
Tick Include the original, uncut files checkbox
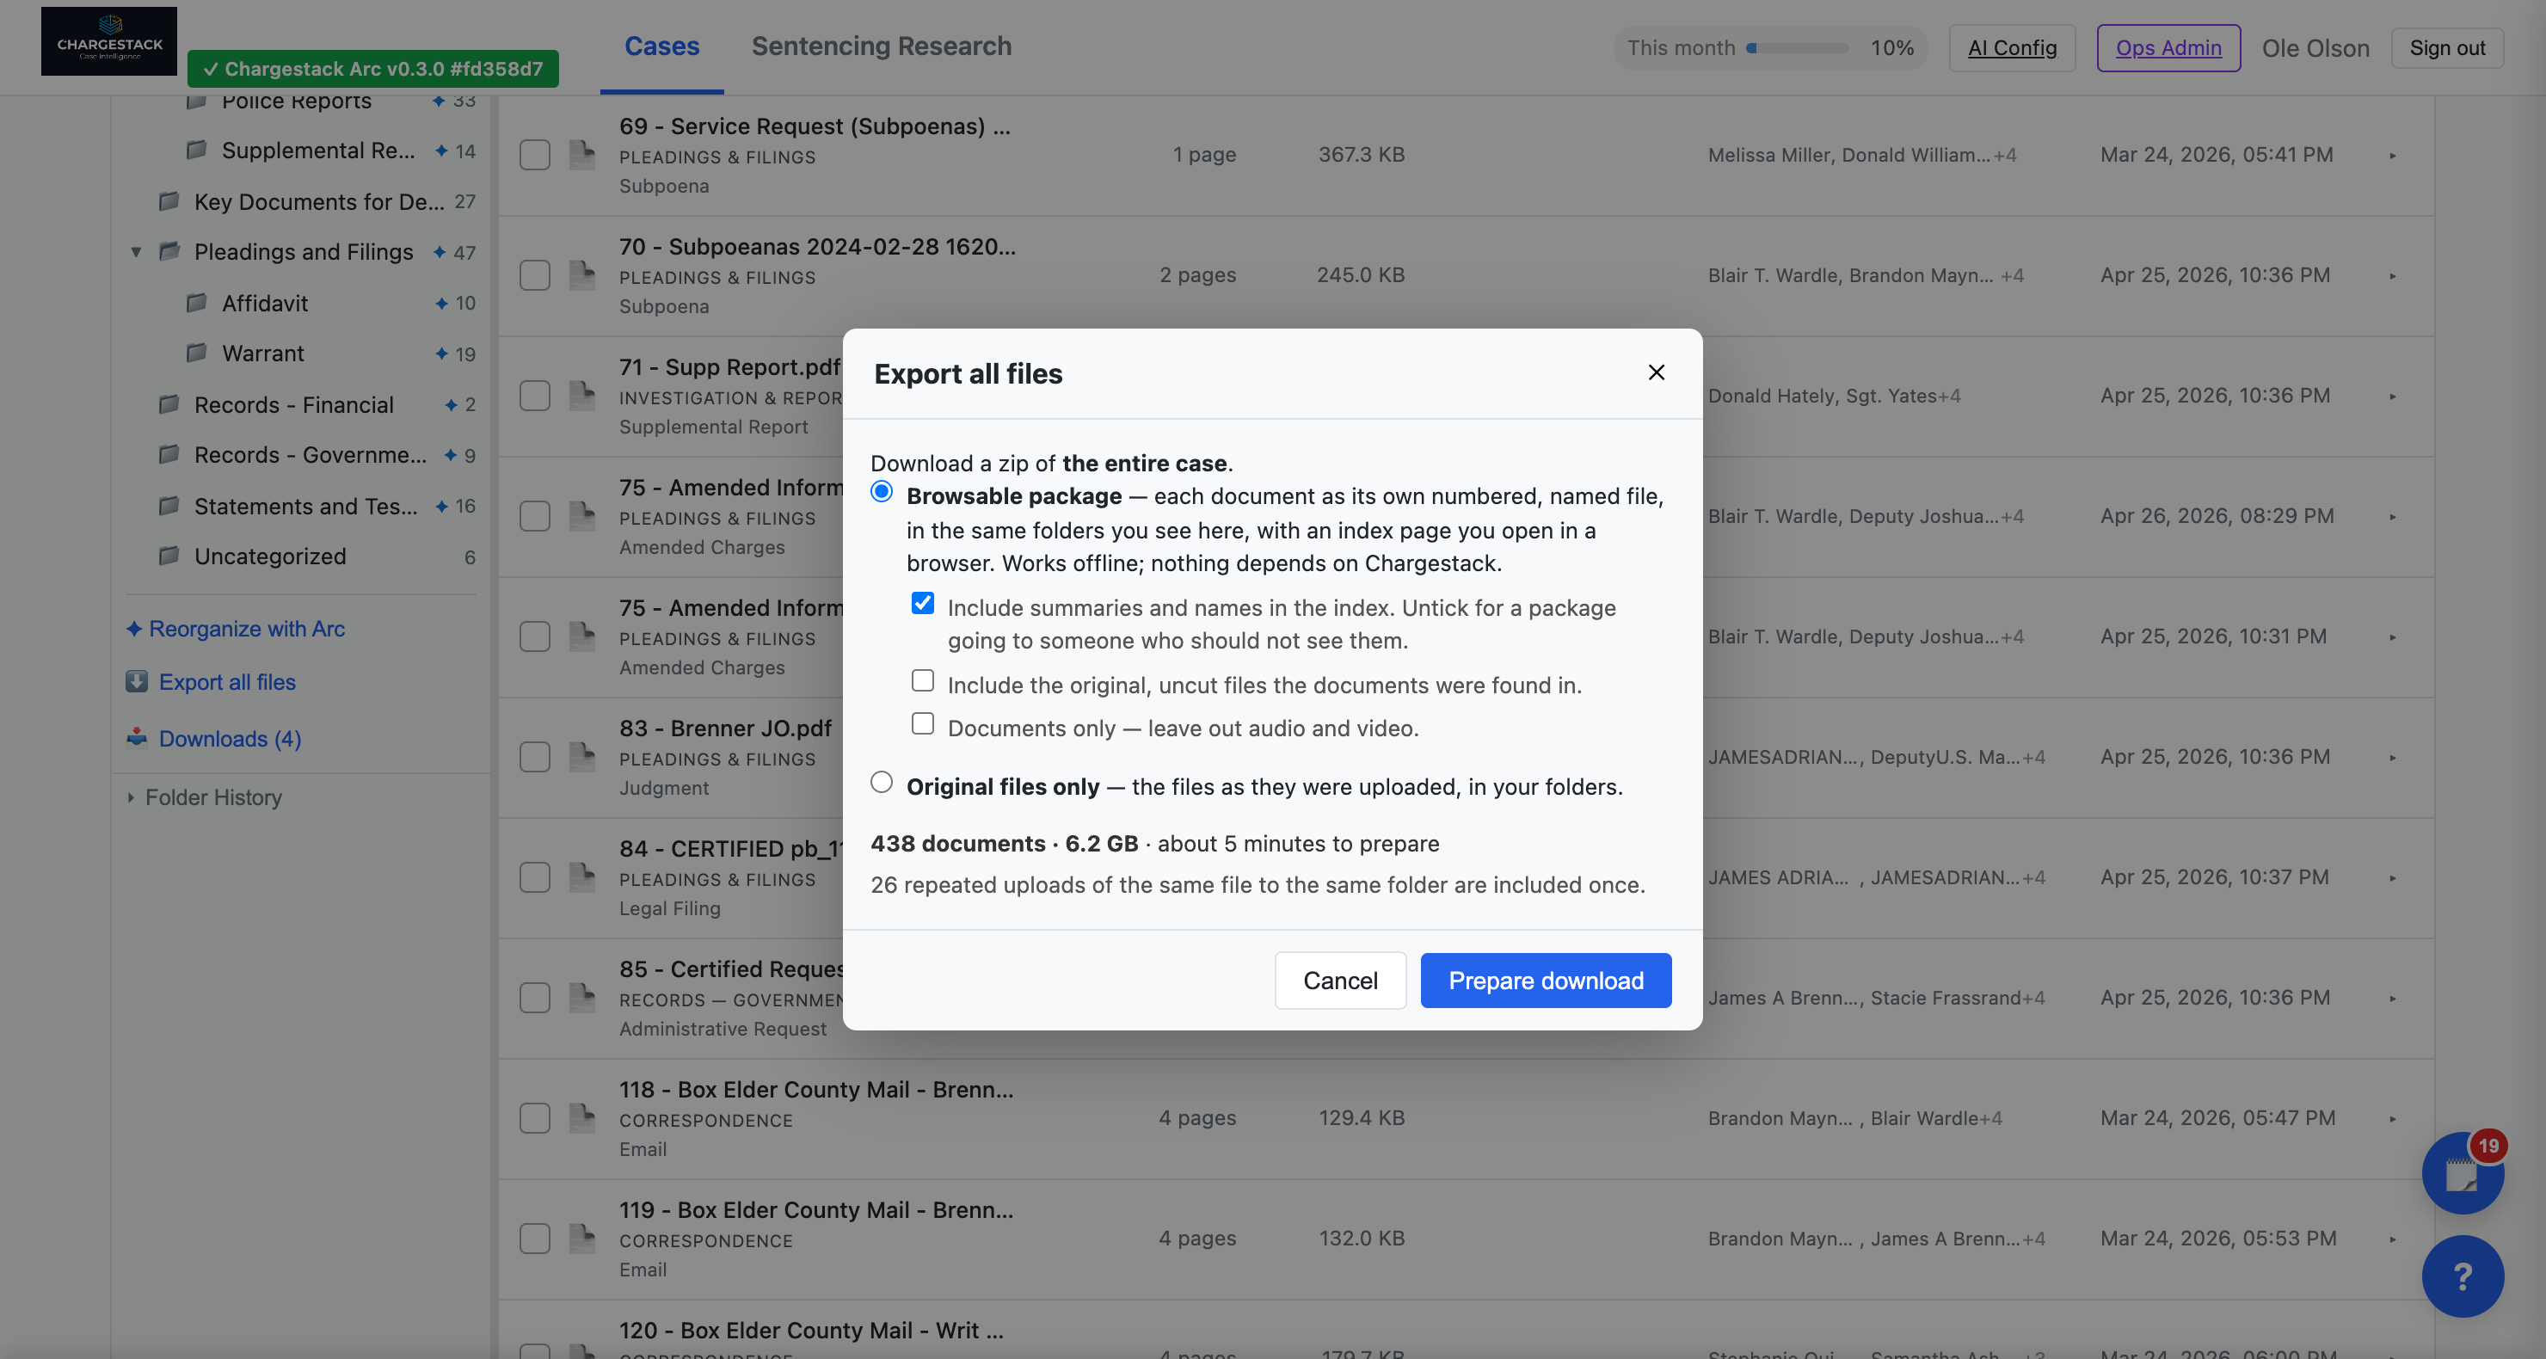(922, 680)
